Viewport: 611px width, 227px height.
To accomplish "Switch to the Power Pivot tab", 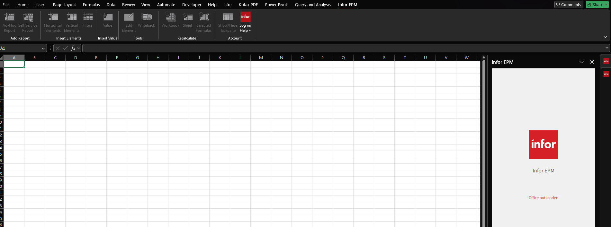I will click(x=276, y=4).
